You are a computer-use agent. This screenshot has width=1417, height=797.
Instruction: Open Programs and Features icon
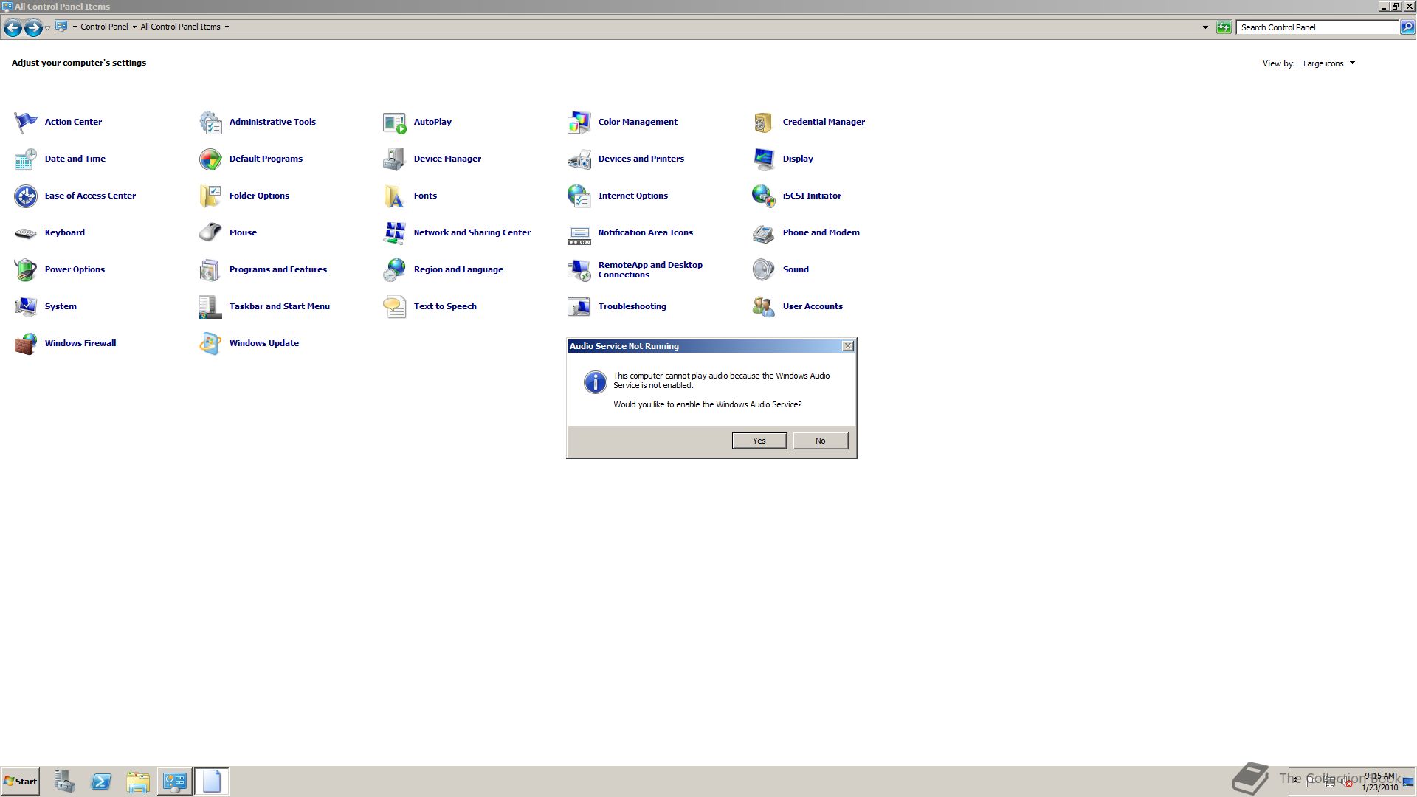click(210, 269)
